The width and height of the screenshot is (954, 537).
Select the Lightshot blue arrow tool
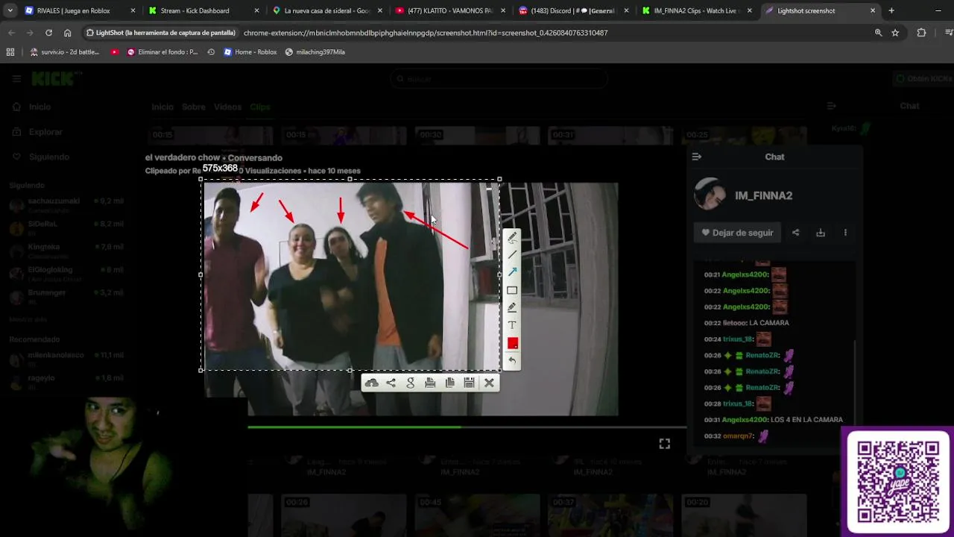pos(512,272)
